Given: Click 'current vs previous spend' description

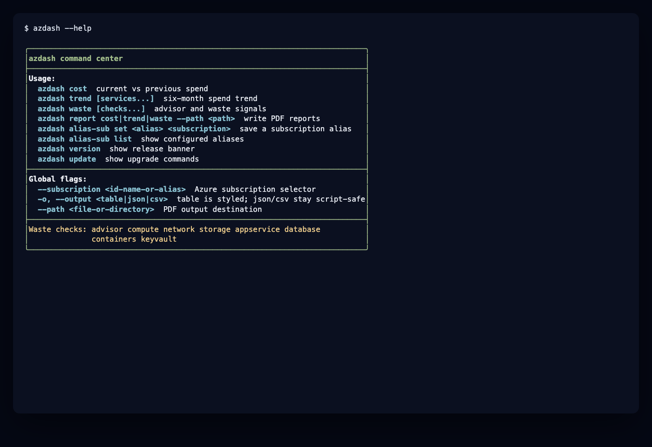Looking at the screenshot, I should (152, 88).
